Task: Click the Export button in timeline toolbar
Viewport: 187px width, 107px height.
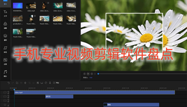Action: 56,83
